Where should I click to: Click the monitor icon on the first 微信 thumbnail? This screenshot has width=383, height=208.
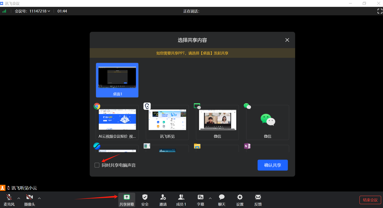[x=197, y=106]
